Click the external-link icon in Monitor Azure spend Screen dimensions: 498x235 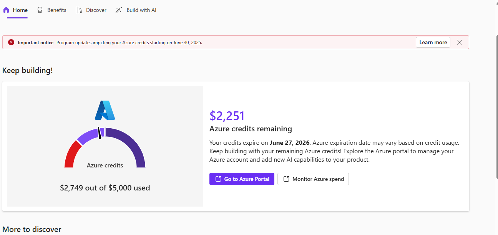click(x=286, y=179)
